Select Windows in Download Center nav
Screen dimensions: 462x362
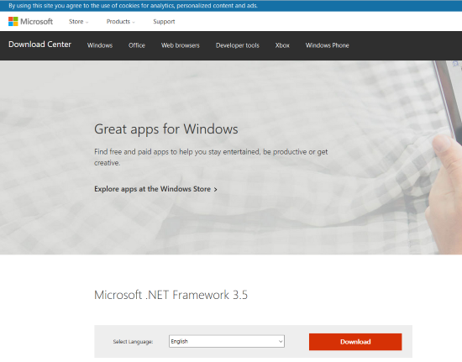tap(100, 45)
